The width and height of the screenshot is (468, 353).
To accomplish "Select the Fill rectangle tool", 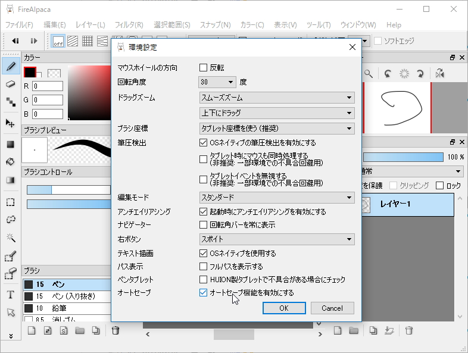I will tap(11, 145).
